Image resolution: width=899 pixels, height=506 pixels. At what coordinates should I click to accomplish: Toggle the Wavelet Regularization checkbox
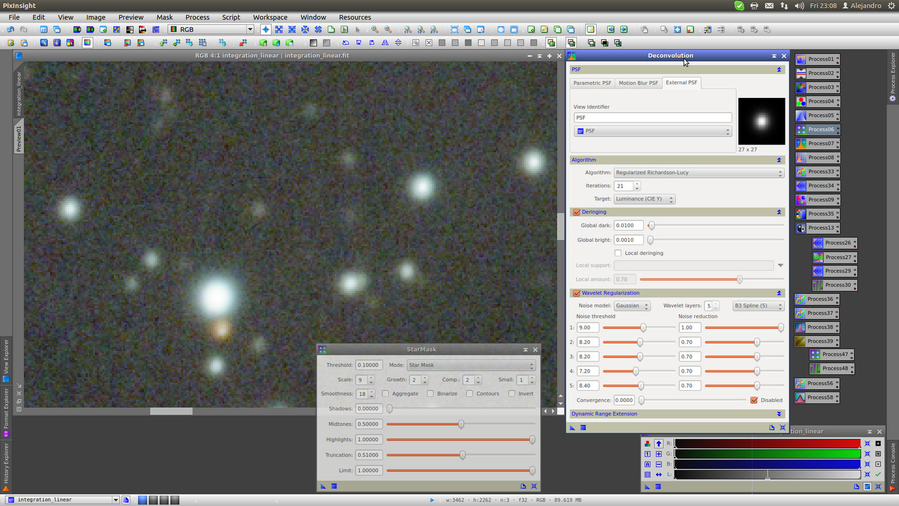coord(576,293)
